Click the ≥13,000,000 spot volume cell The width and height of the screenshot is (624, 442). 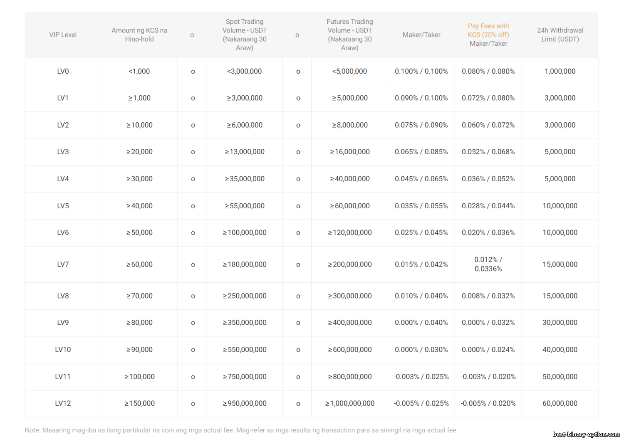coord(245,152)
